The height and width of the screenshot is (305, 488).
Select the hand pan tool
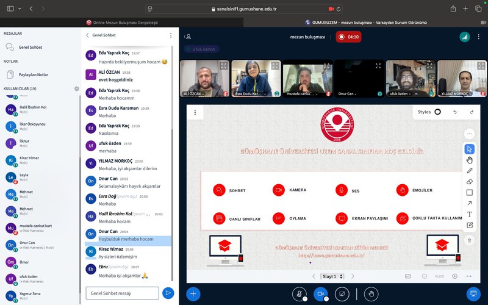pos(469,160)
